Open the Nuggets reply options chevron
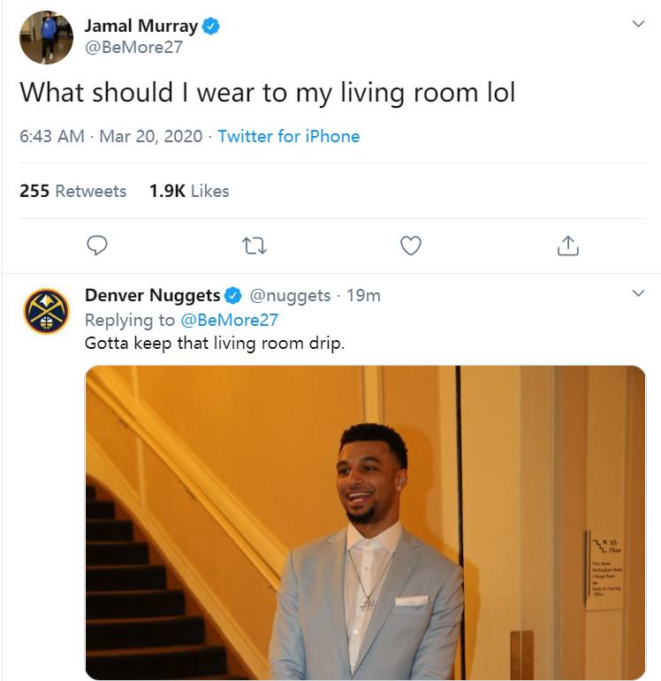 point(638,293)
